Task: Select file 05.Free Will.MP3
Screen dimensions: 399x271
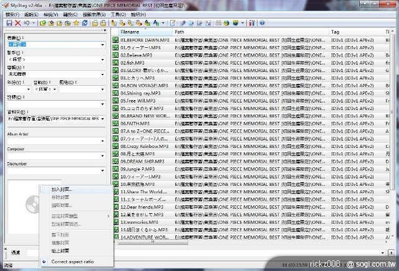Action: (x=138, y=101)
